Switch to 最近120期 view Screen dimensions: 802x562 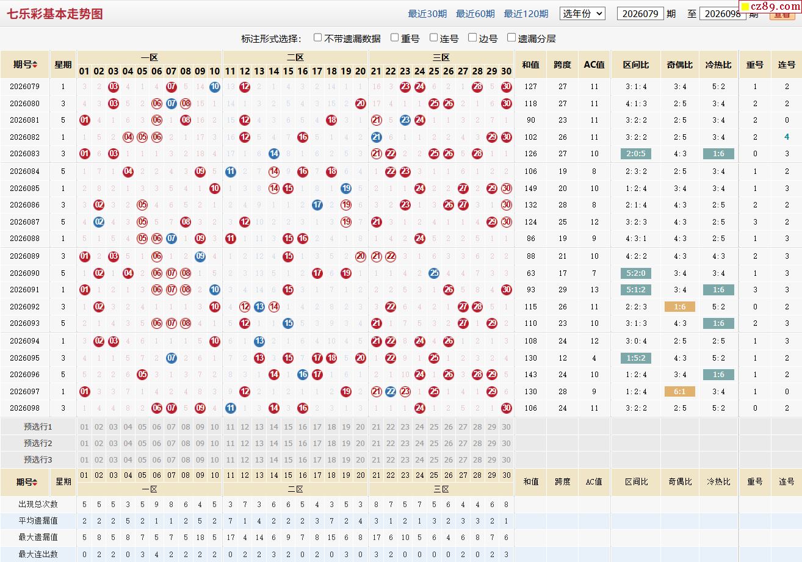[526, 13]
